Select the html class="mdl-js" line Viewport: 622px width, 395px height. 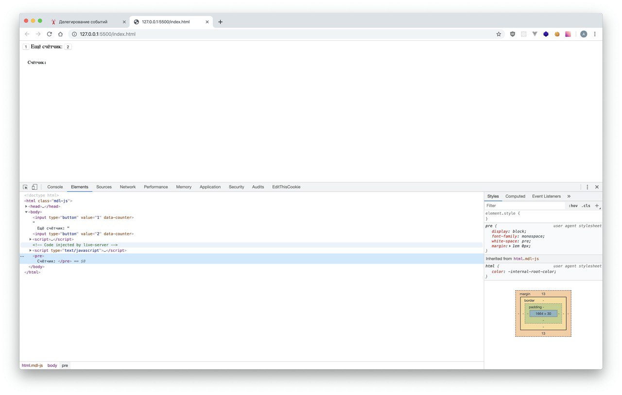pos(49,201)
